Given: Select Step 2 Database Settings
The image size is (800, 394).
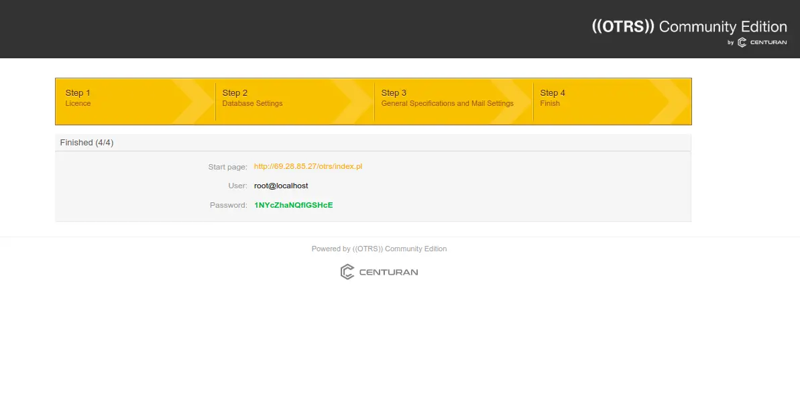Looking at the screenshot, I should coord(295,101).
